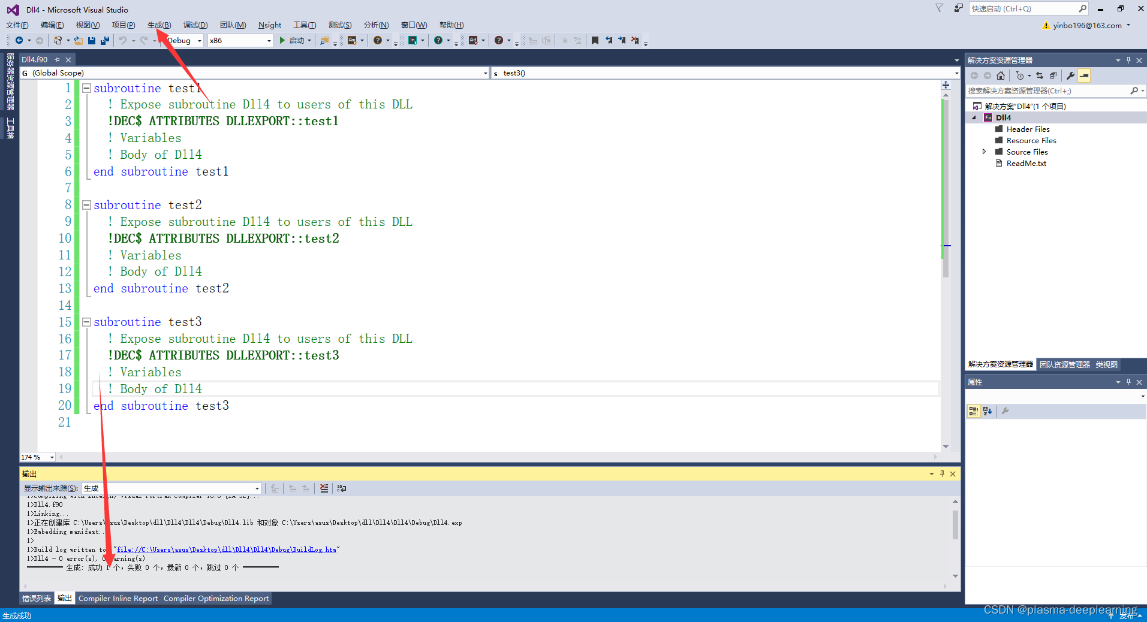1147x622 pixels.
Task: Select the Save All toolbar icon
Action: click(105, 40)
